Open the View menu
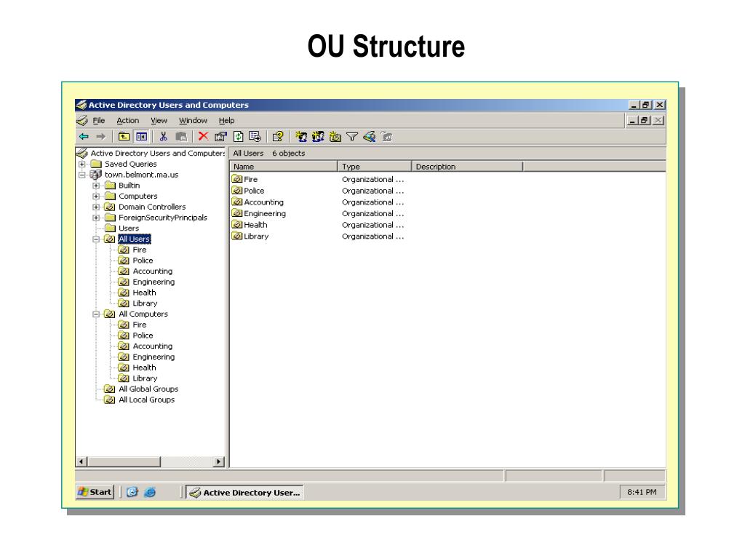745x559 pixels. pyautogui.click(x=159, y=121)
